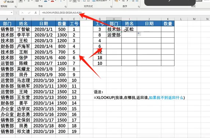The image size is (210, 138).
Task: Select the cell containing 丁智敏
Action: pos(23,29)
